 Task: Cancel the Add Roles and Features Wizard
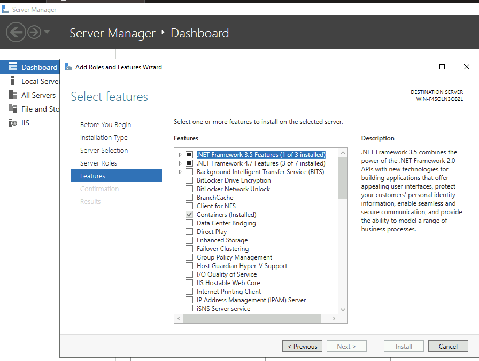[x=448, y=346]
